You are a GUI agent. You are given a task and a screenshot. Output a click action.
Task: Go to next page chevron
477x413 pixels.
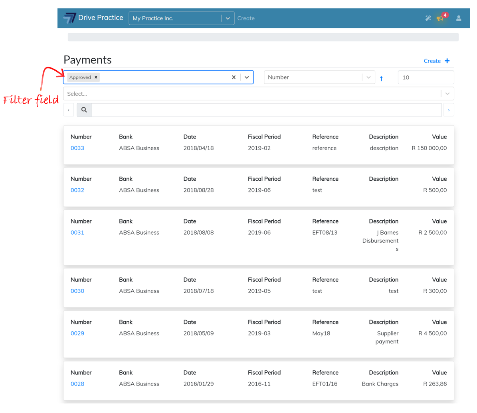(x=449, y=110)
